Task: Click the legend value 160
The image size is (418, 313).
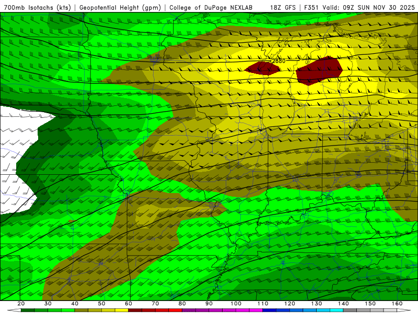Action: (397, 304)
